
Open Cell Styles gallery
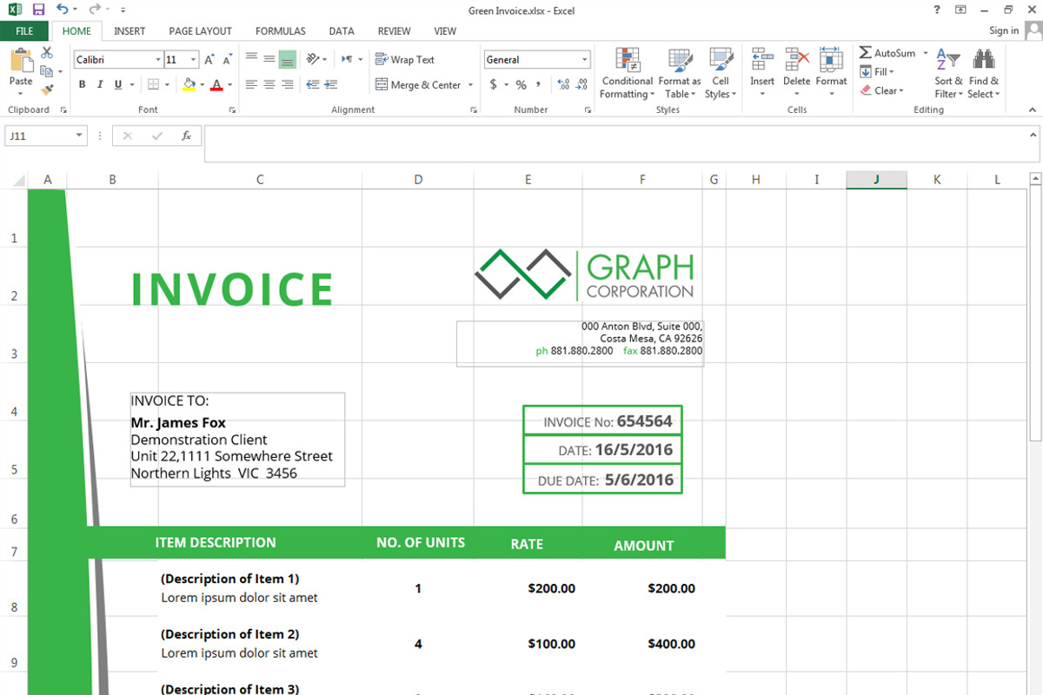point(721,74)
